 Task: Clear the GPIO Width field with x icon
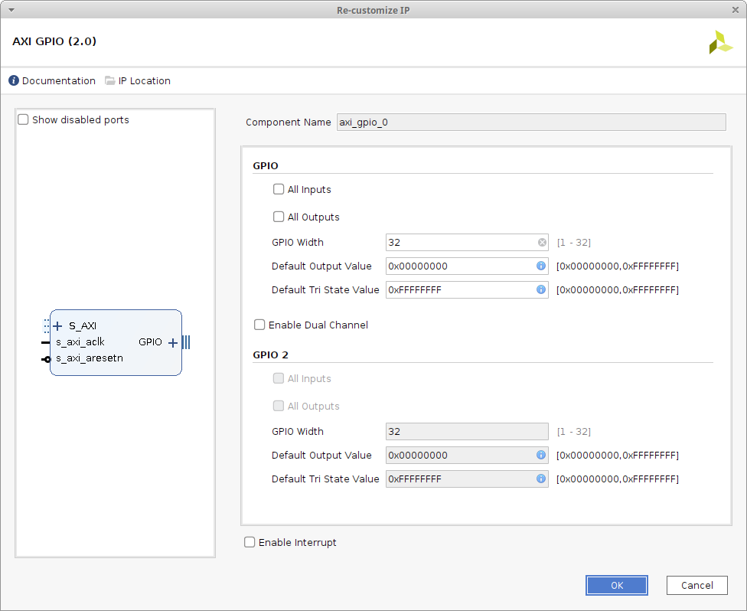tap(542, 243)
